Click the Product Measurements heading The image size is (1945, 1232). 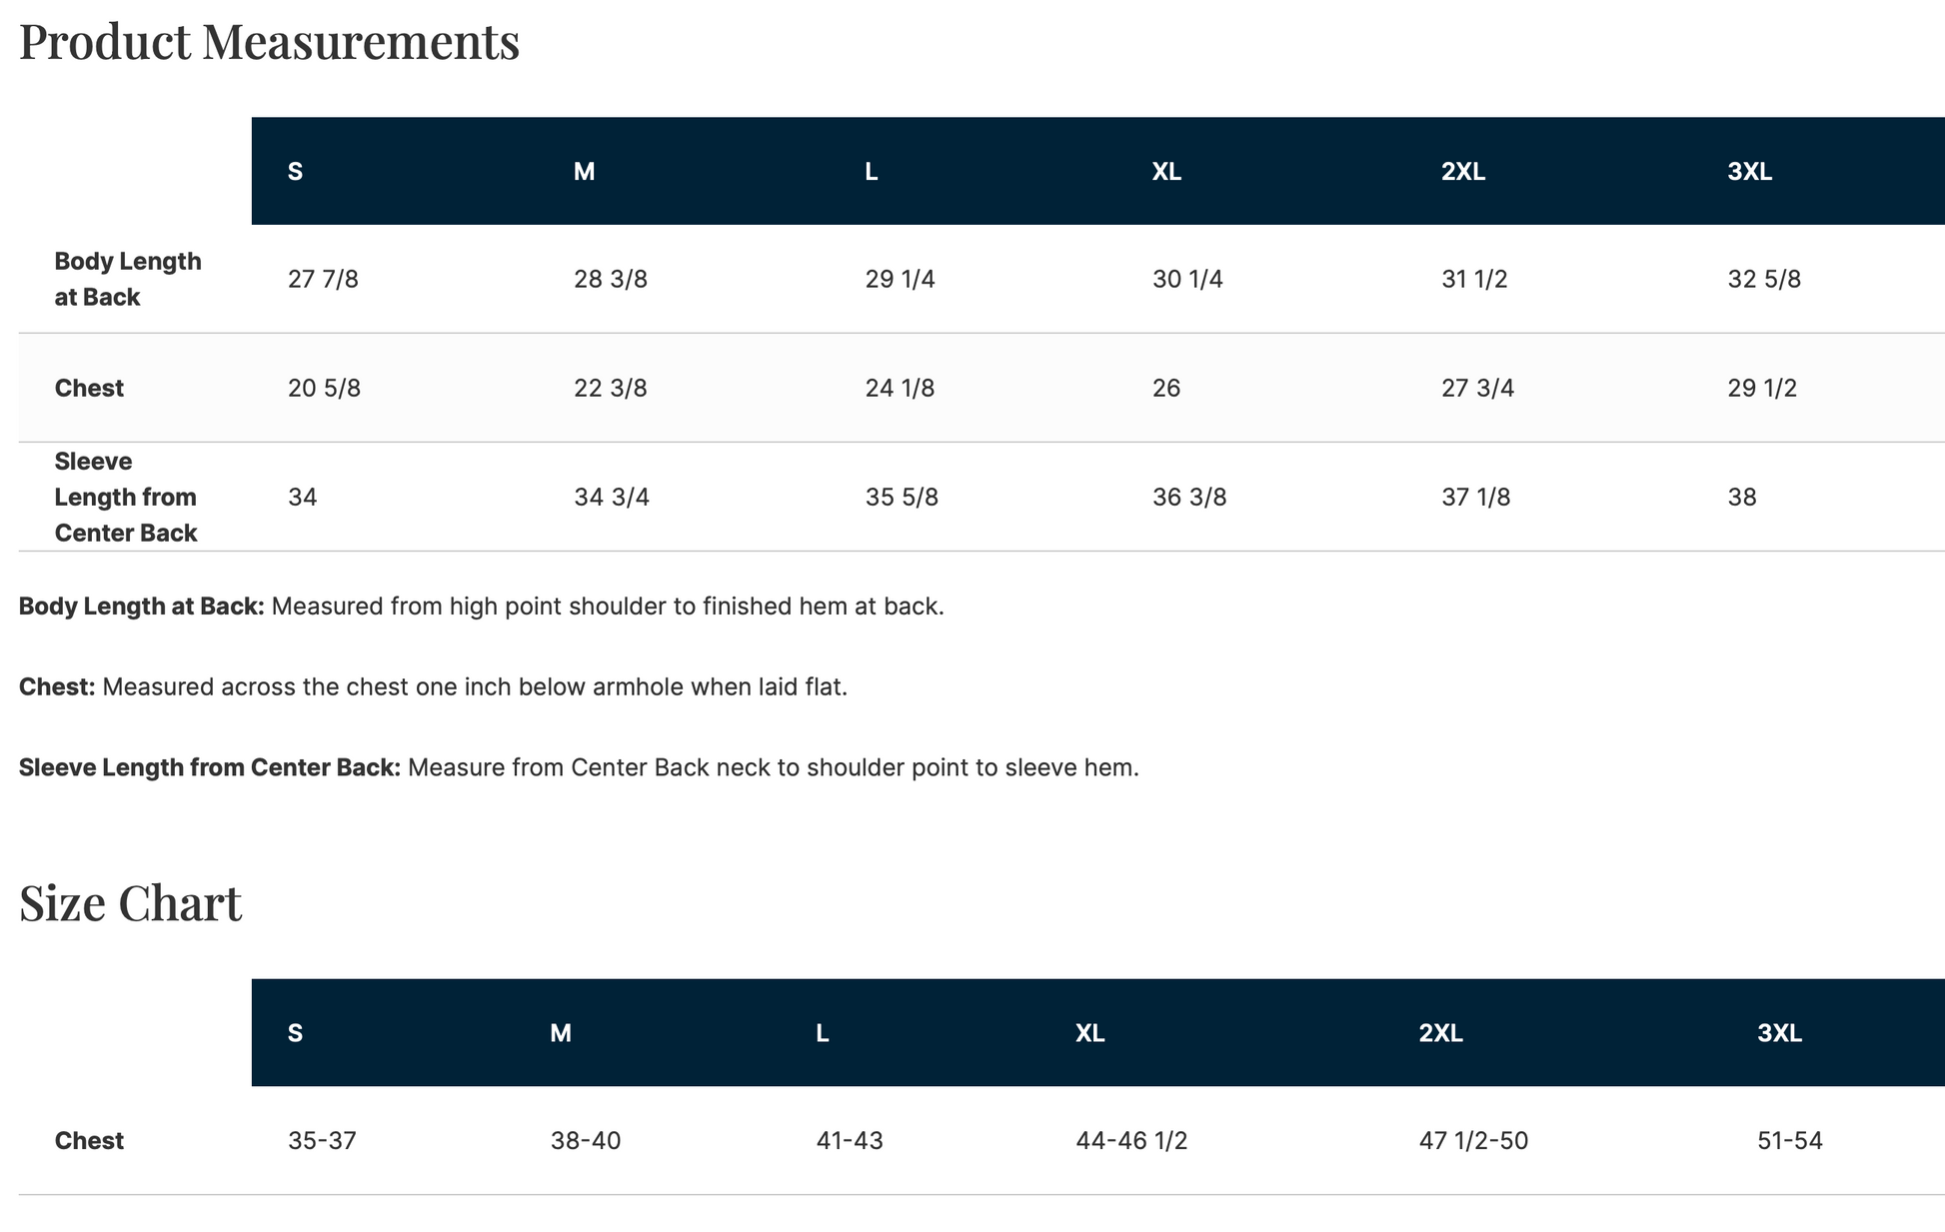tap(269, 42)
